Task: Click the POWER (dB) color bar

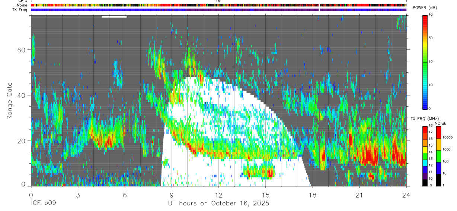Action: pyautogui.click(x=425, y=62)
